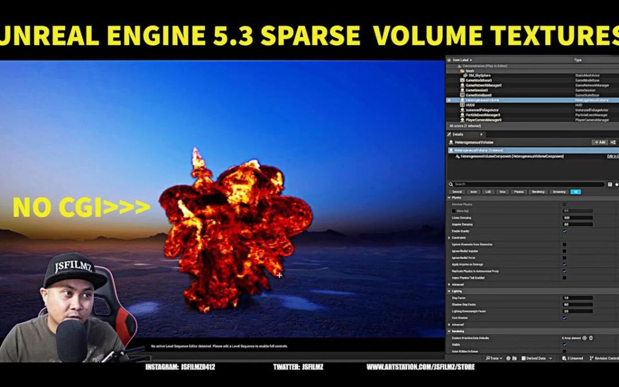
Task: Check Ignore Radial Impulse
Action: [565, 251]
